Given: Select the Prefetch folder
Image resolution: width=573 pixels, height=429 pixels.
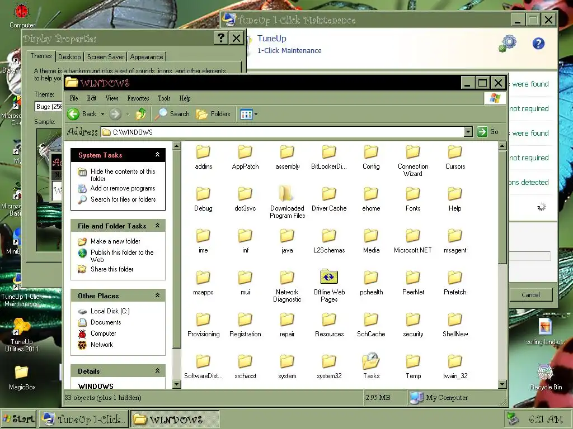Looking at the screenshot, I should (x=455, y=283).
